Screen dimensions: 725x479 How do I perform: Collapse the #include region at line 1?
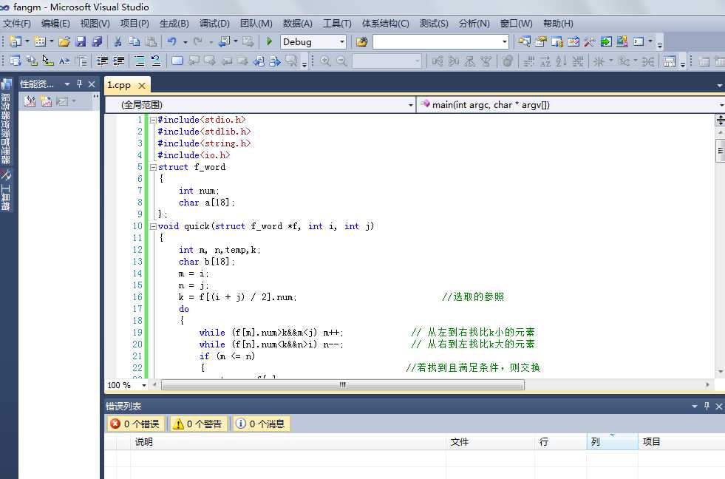point(153,120)
